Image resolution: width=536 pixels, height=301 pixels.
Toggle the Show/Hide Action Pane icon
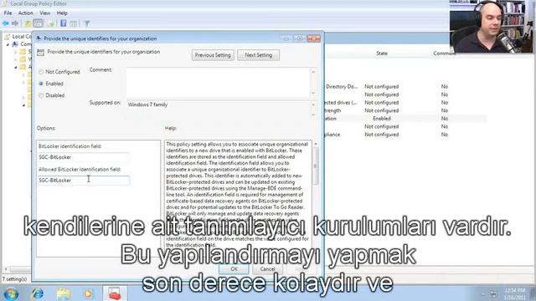point(73,23)
